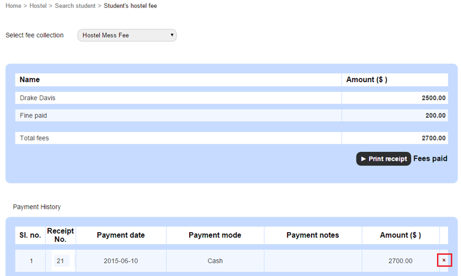461x276 pixels.
Task: Click the Payment notes column header
Action: (x=313, y=235)
